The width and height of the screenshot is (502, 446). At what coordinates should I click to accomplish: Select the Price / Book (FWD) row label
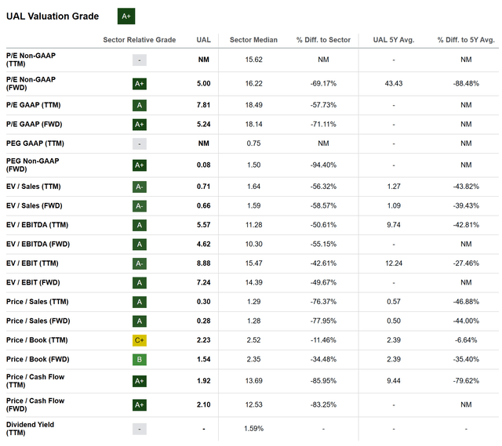tap(38, 359)
